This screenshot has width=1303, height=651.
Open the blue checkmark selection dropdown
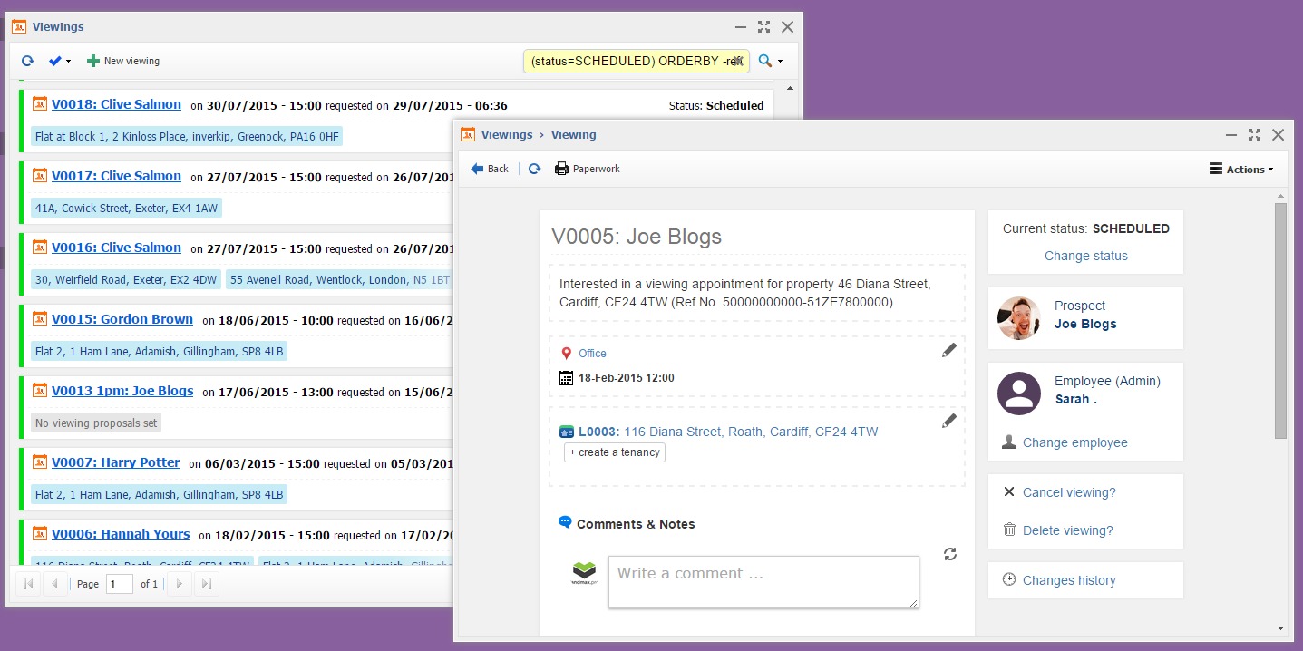(x=59, y=61)
